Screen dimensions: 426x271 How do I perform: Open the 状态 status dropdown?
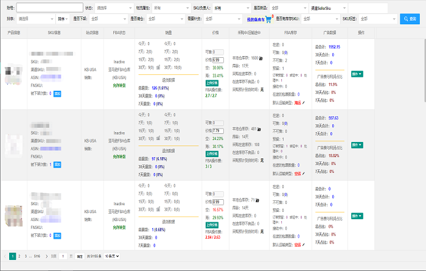(x=114, y=8)
